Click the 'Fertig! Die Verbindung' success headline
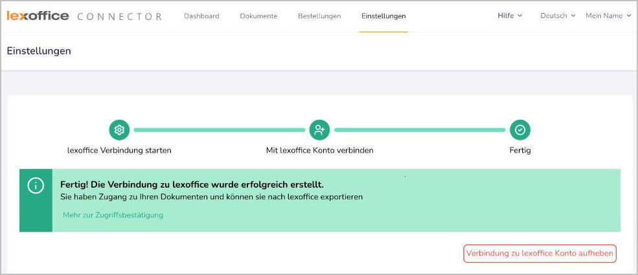Image resolution: width=638 pixels, height=275 pixels. (x=192, y=185)
